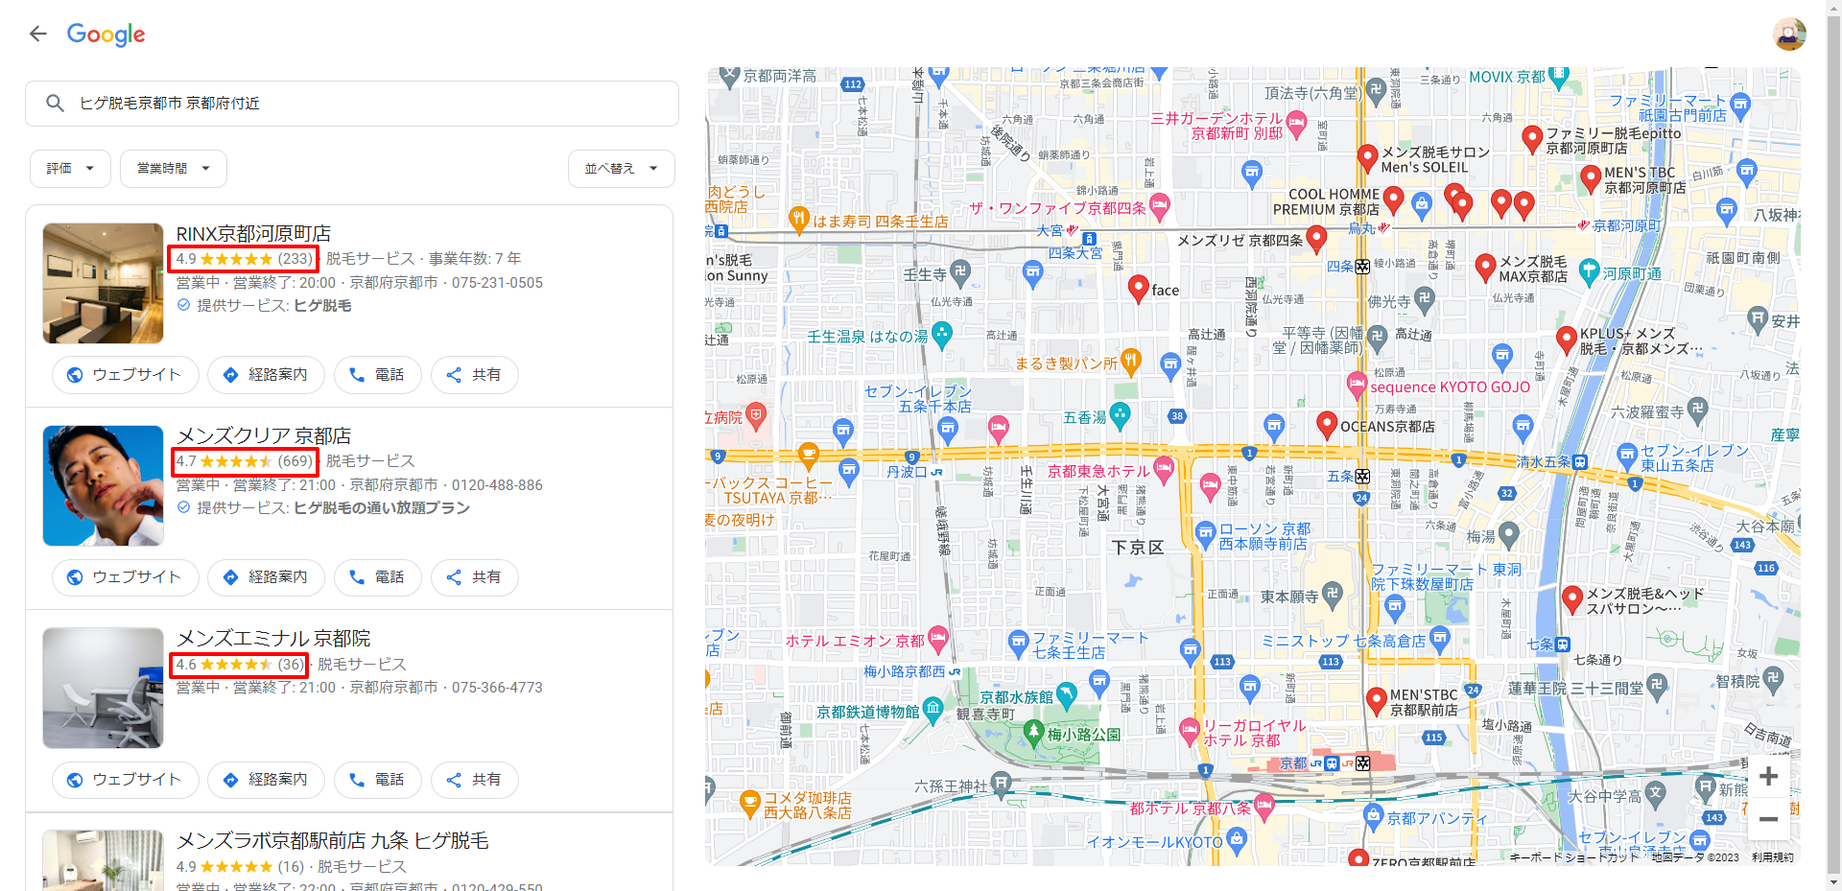Image resolution: width=1842 pixels, height=891 pixels.
Task: Open キーボード ショートカット map link
Action: [1574, 857]
